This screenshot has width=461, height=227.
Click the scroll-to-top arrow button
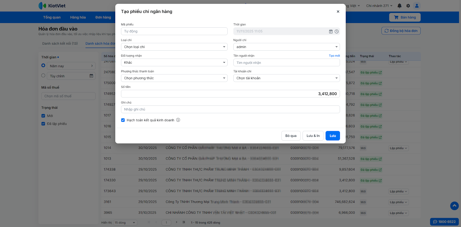[454, 206]
